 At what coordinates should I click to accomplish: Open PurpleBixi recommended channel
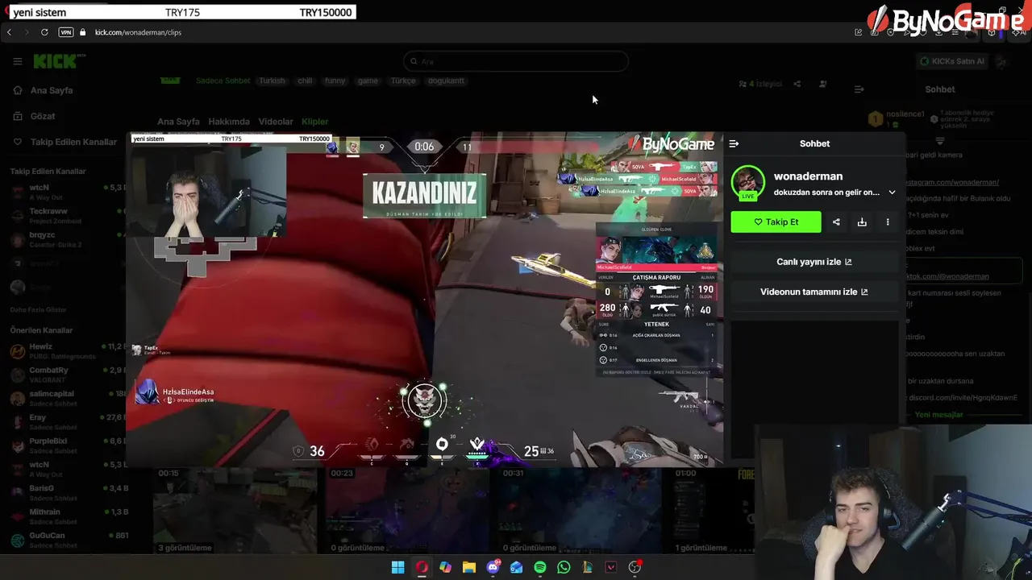pyautogui.click(x=69, y=445)
